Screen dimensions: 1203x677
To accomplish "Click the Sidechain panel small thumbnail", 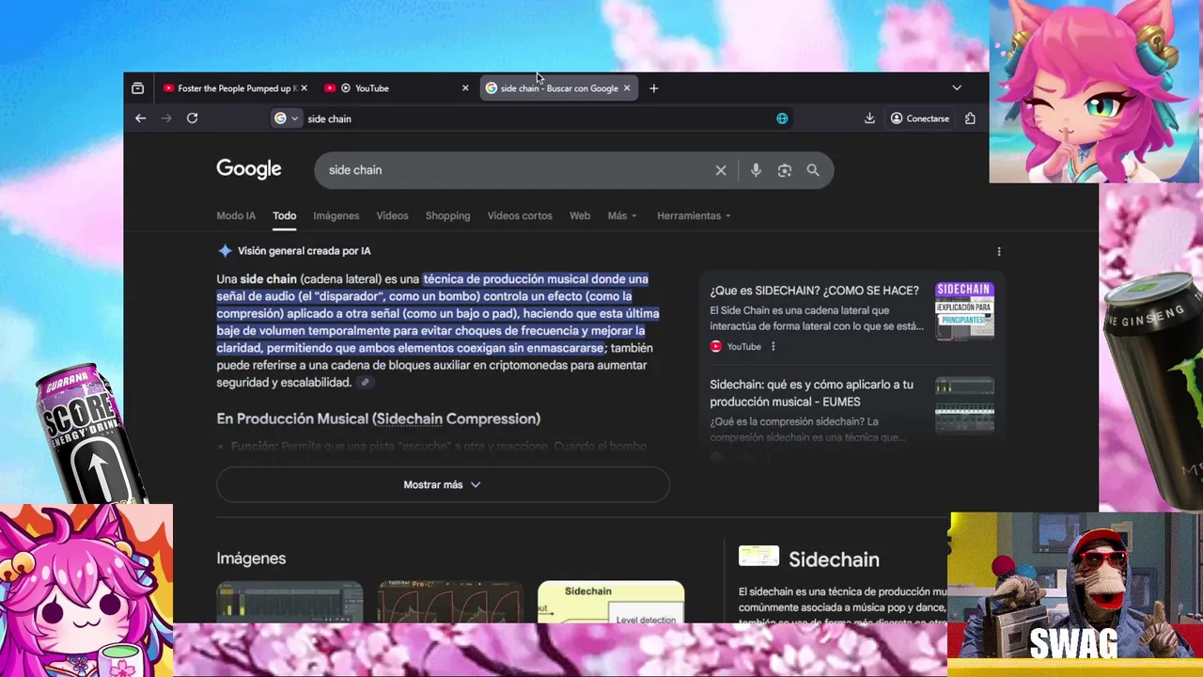I will (758, 556).
